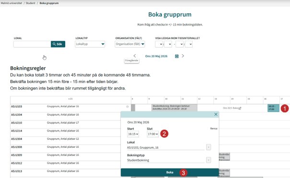Click the gray Studentbokning block on AS:U103 row
Viewport: 290px width, 178px height.
(174, 107)
